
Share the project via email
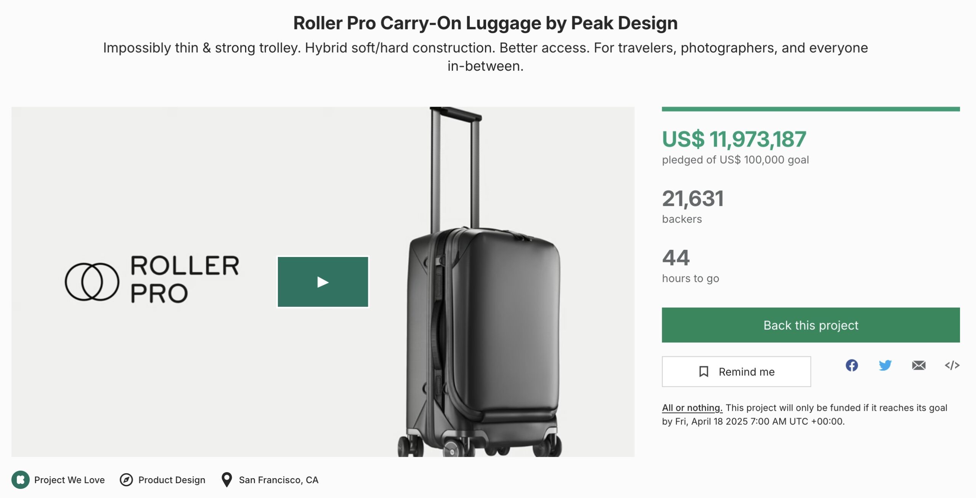919,365
